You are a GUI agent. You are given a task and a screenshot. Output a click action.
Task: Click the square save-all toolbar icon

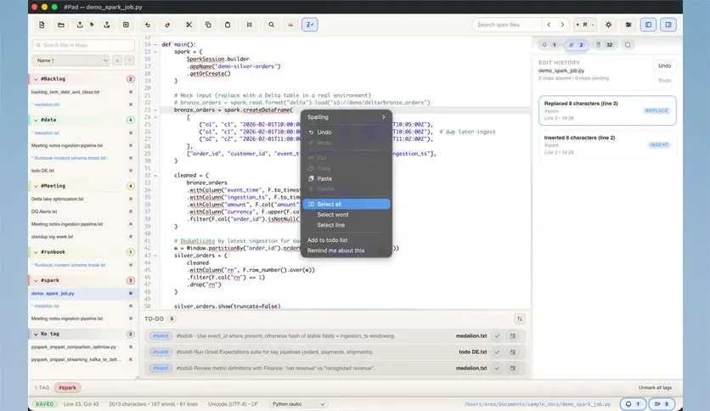[x=126, y=25]
